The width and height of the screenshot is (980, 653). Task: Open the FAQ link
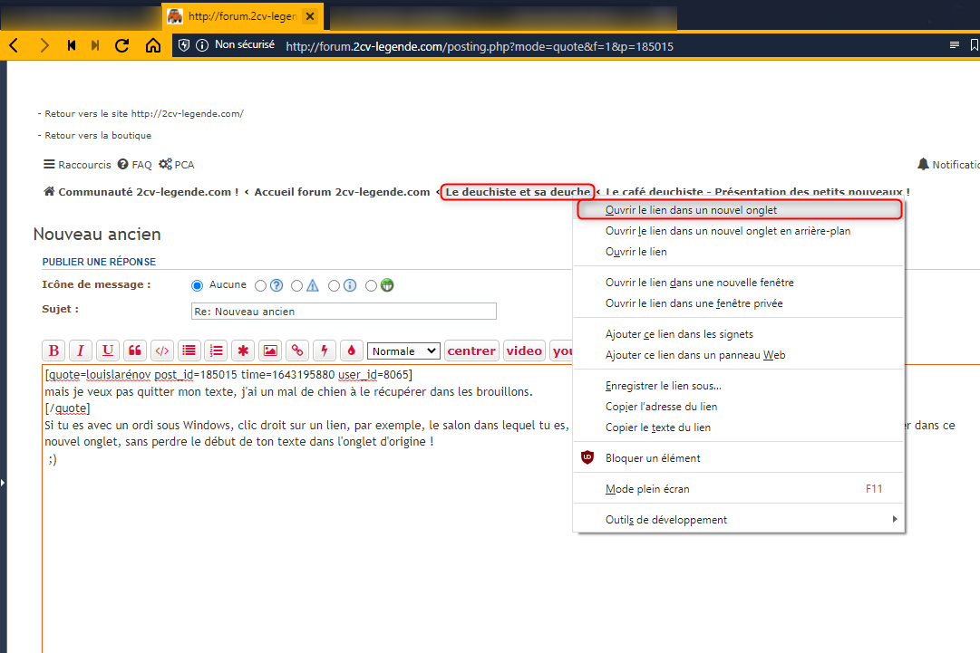135,165
